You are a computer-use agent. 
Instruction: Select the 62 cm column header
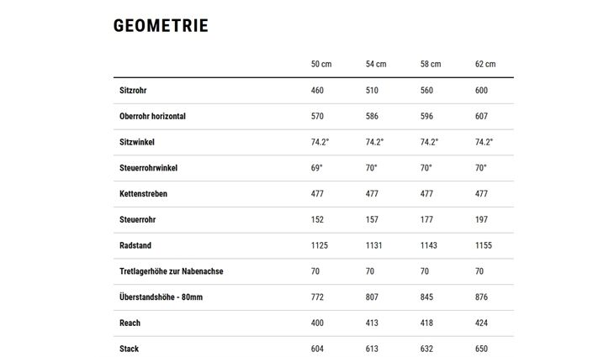tap(485, 64)
